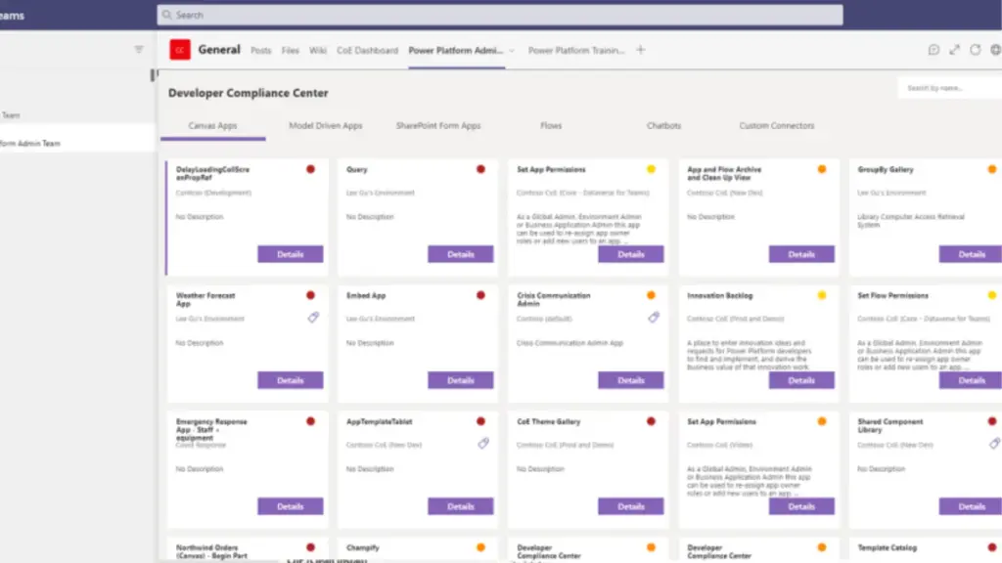Switch to the Model Driven Apps tab
The width and height of the screenshot is (1002, 563).
(x=325, y=126)
